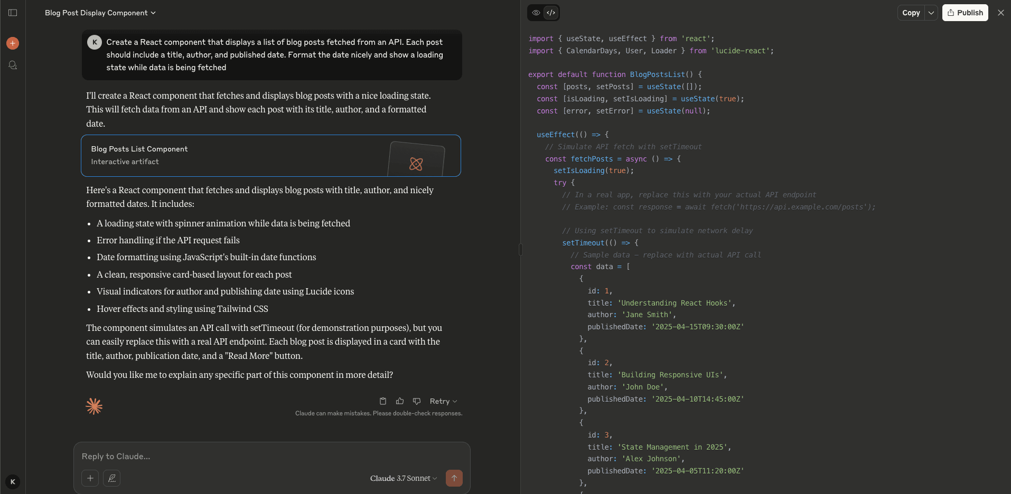Image resolution: width=1011 pixels, height=494 pixels.
Task: Copy response using the clipboard icon
Action: [383, 401]
